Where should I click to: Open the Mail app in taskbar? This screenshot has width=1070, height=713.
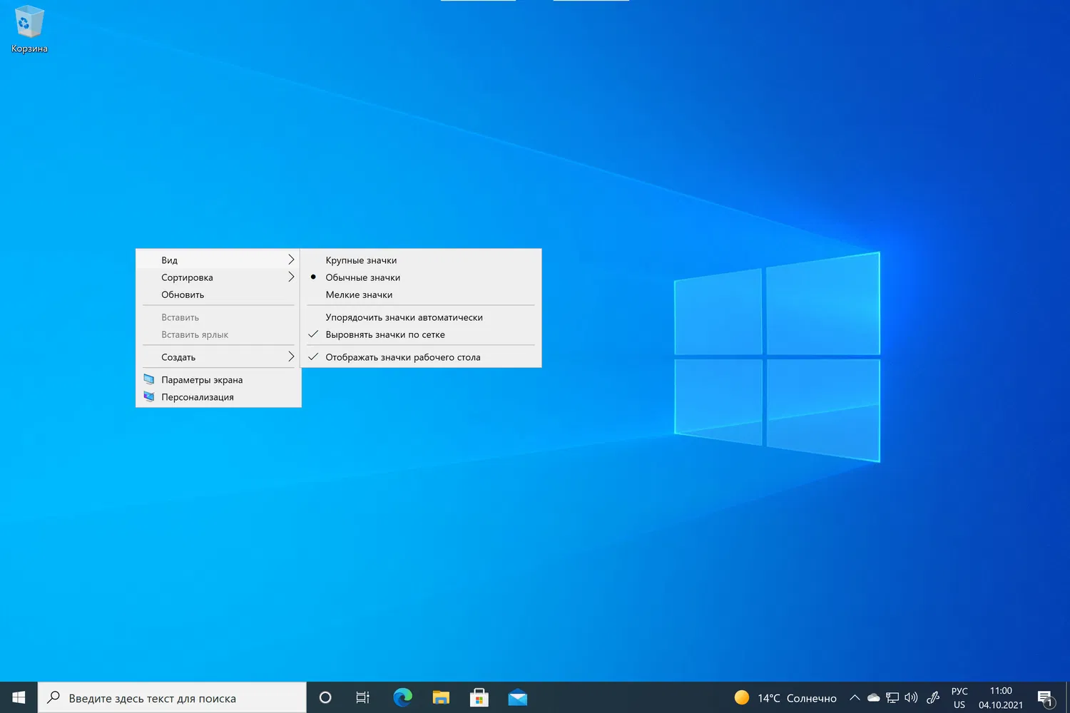coord(518,697)
